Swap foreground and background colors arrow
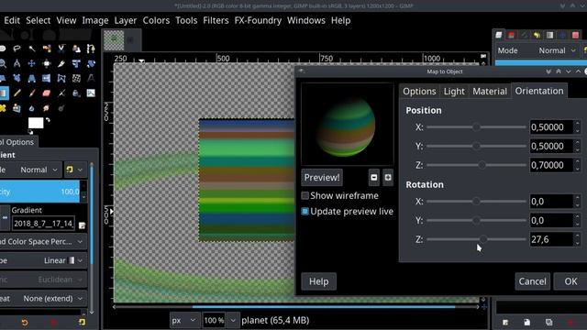 pos(48,120)
